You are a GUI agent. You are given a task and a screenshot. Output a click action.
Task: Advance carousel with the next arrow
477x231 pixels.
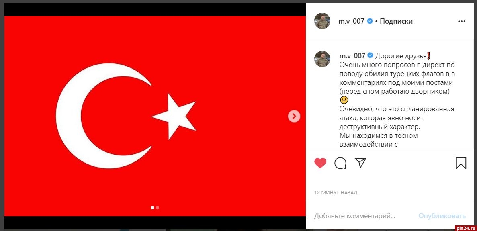(x=294, y=116)
